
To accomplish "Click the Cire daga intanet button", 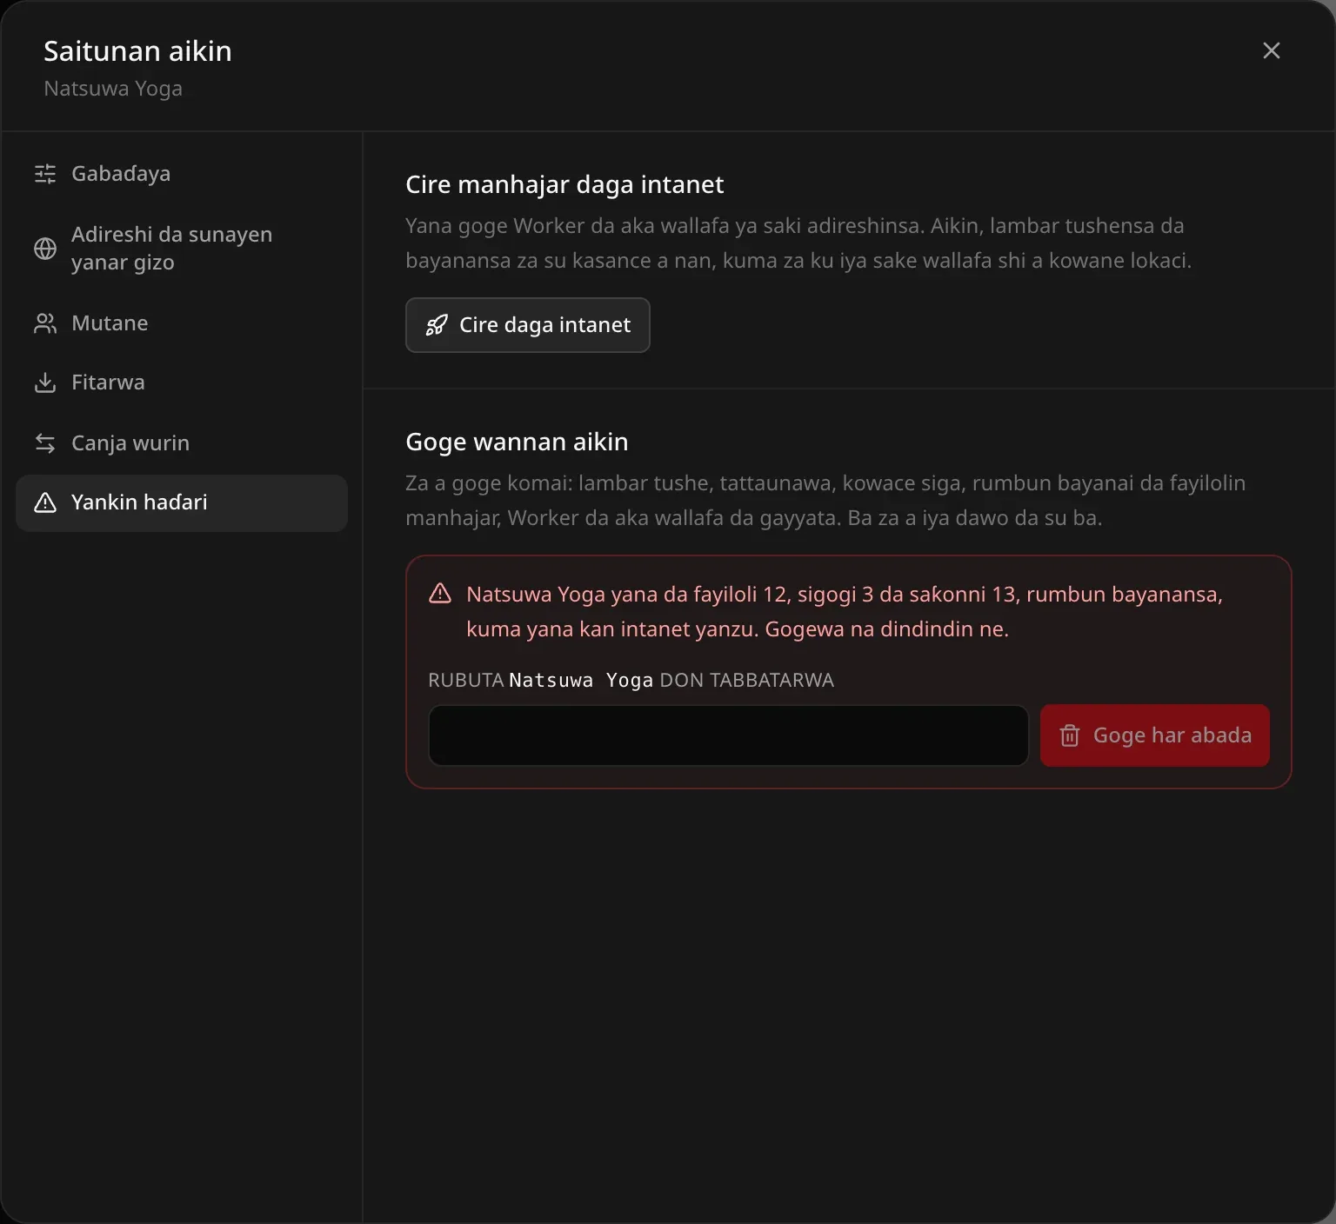I will 527,325.
